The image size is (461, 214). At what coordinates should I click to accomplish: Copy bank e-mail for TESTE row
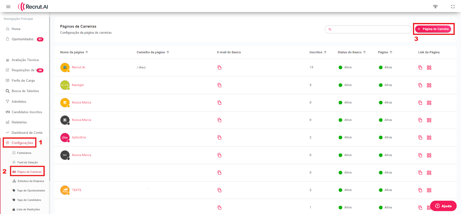[x=219, y=190]
